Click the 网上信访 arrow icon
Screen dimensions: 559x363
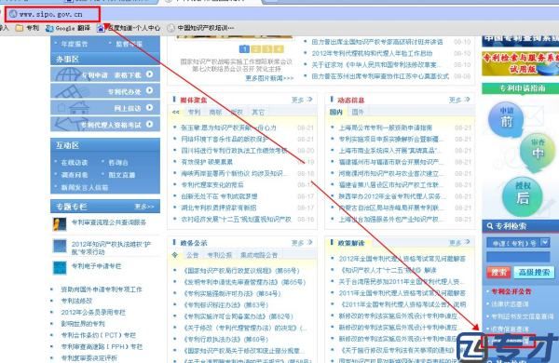[149, 107]
